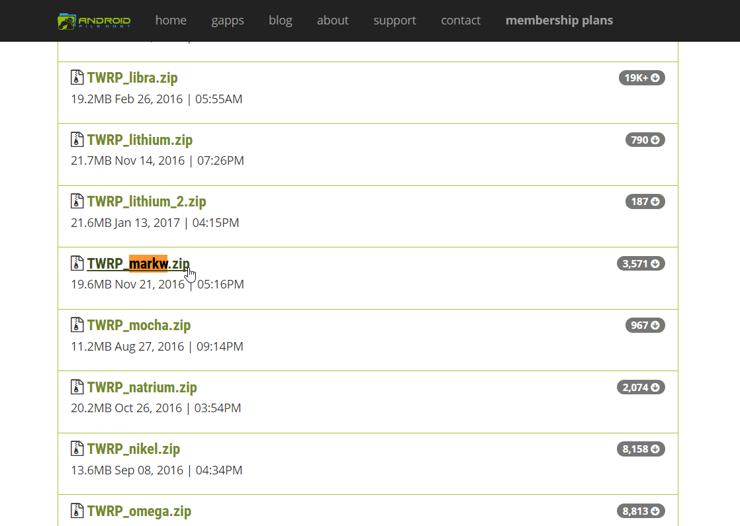Click text '20.2MB Oct 26, 2016 | 03:54PM'
The image size is (740, 526).
point(156,408)
